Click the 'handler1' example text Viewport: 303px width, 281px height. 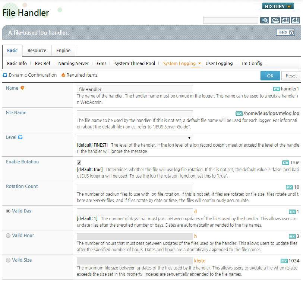point(290,89)
